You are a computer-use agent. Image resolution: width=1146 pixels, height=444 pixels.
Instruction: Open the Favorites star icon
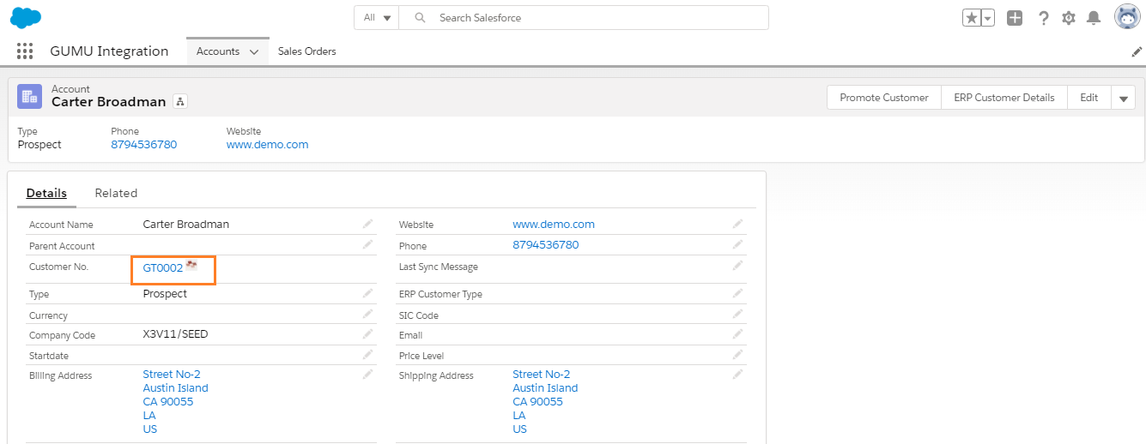coord(972,18)
